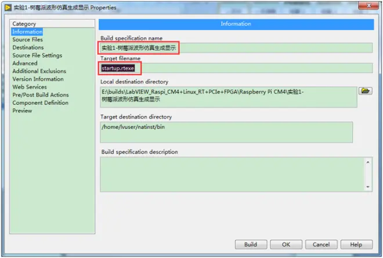This screenshot has width=383, height=258.
Task: Open Version Information category
Action: 38,79
